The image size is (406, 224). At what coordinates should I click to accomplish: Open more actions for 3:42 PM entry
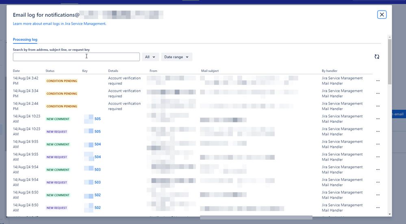(378, 81)
